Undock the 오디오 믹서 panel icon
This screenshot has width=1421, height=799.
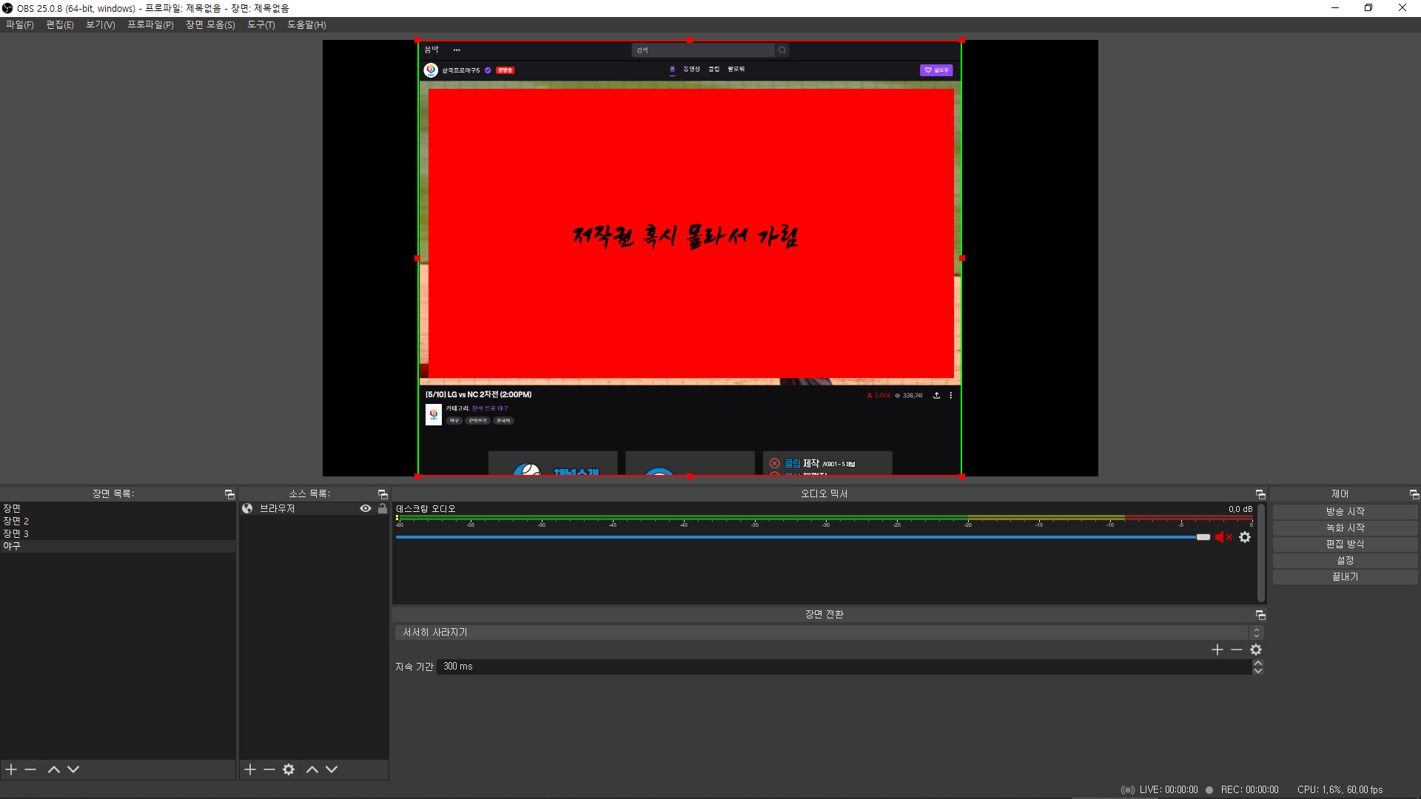point(1260,494)
